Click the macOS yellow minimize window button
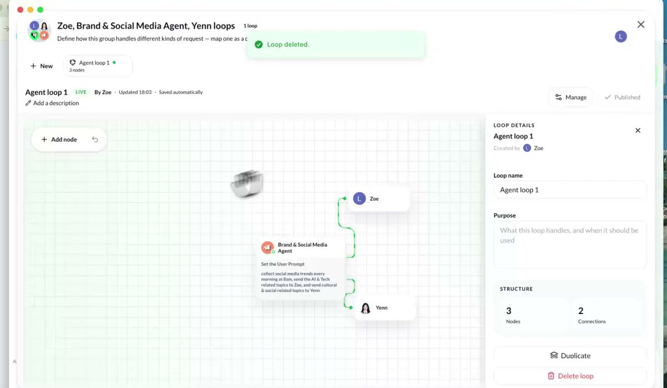 [31, 10]
